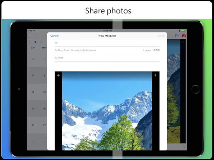
Task: Click the right chevron at bottom corner
Action: 184,147
